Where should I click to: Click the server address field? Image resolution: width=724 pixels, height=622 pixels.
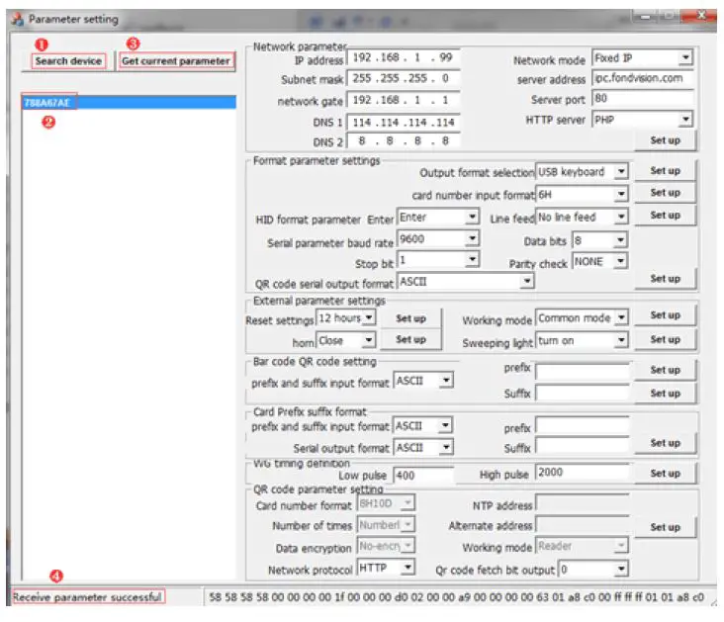pos(642,78)
